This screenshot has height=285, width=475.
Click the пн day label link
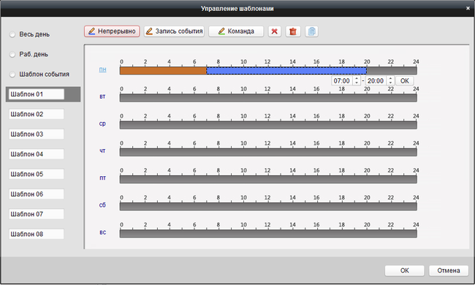103,69
